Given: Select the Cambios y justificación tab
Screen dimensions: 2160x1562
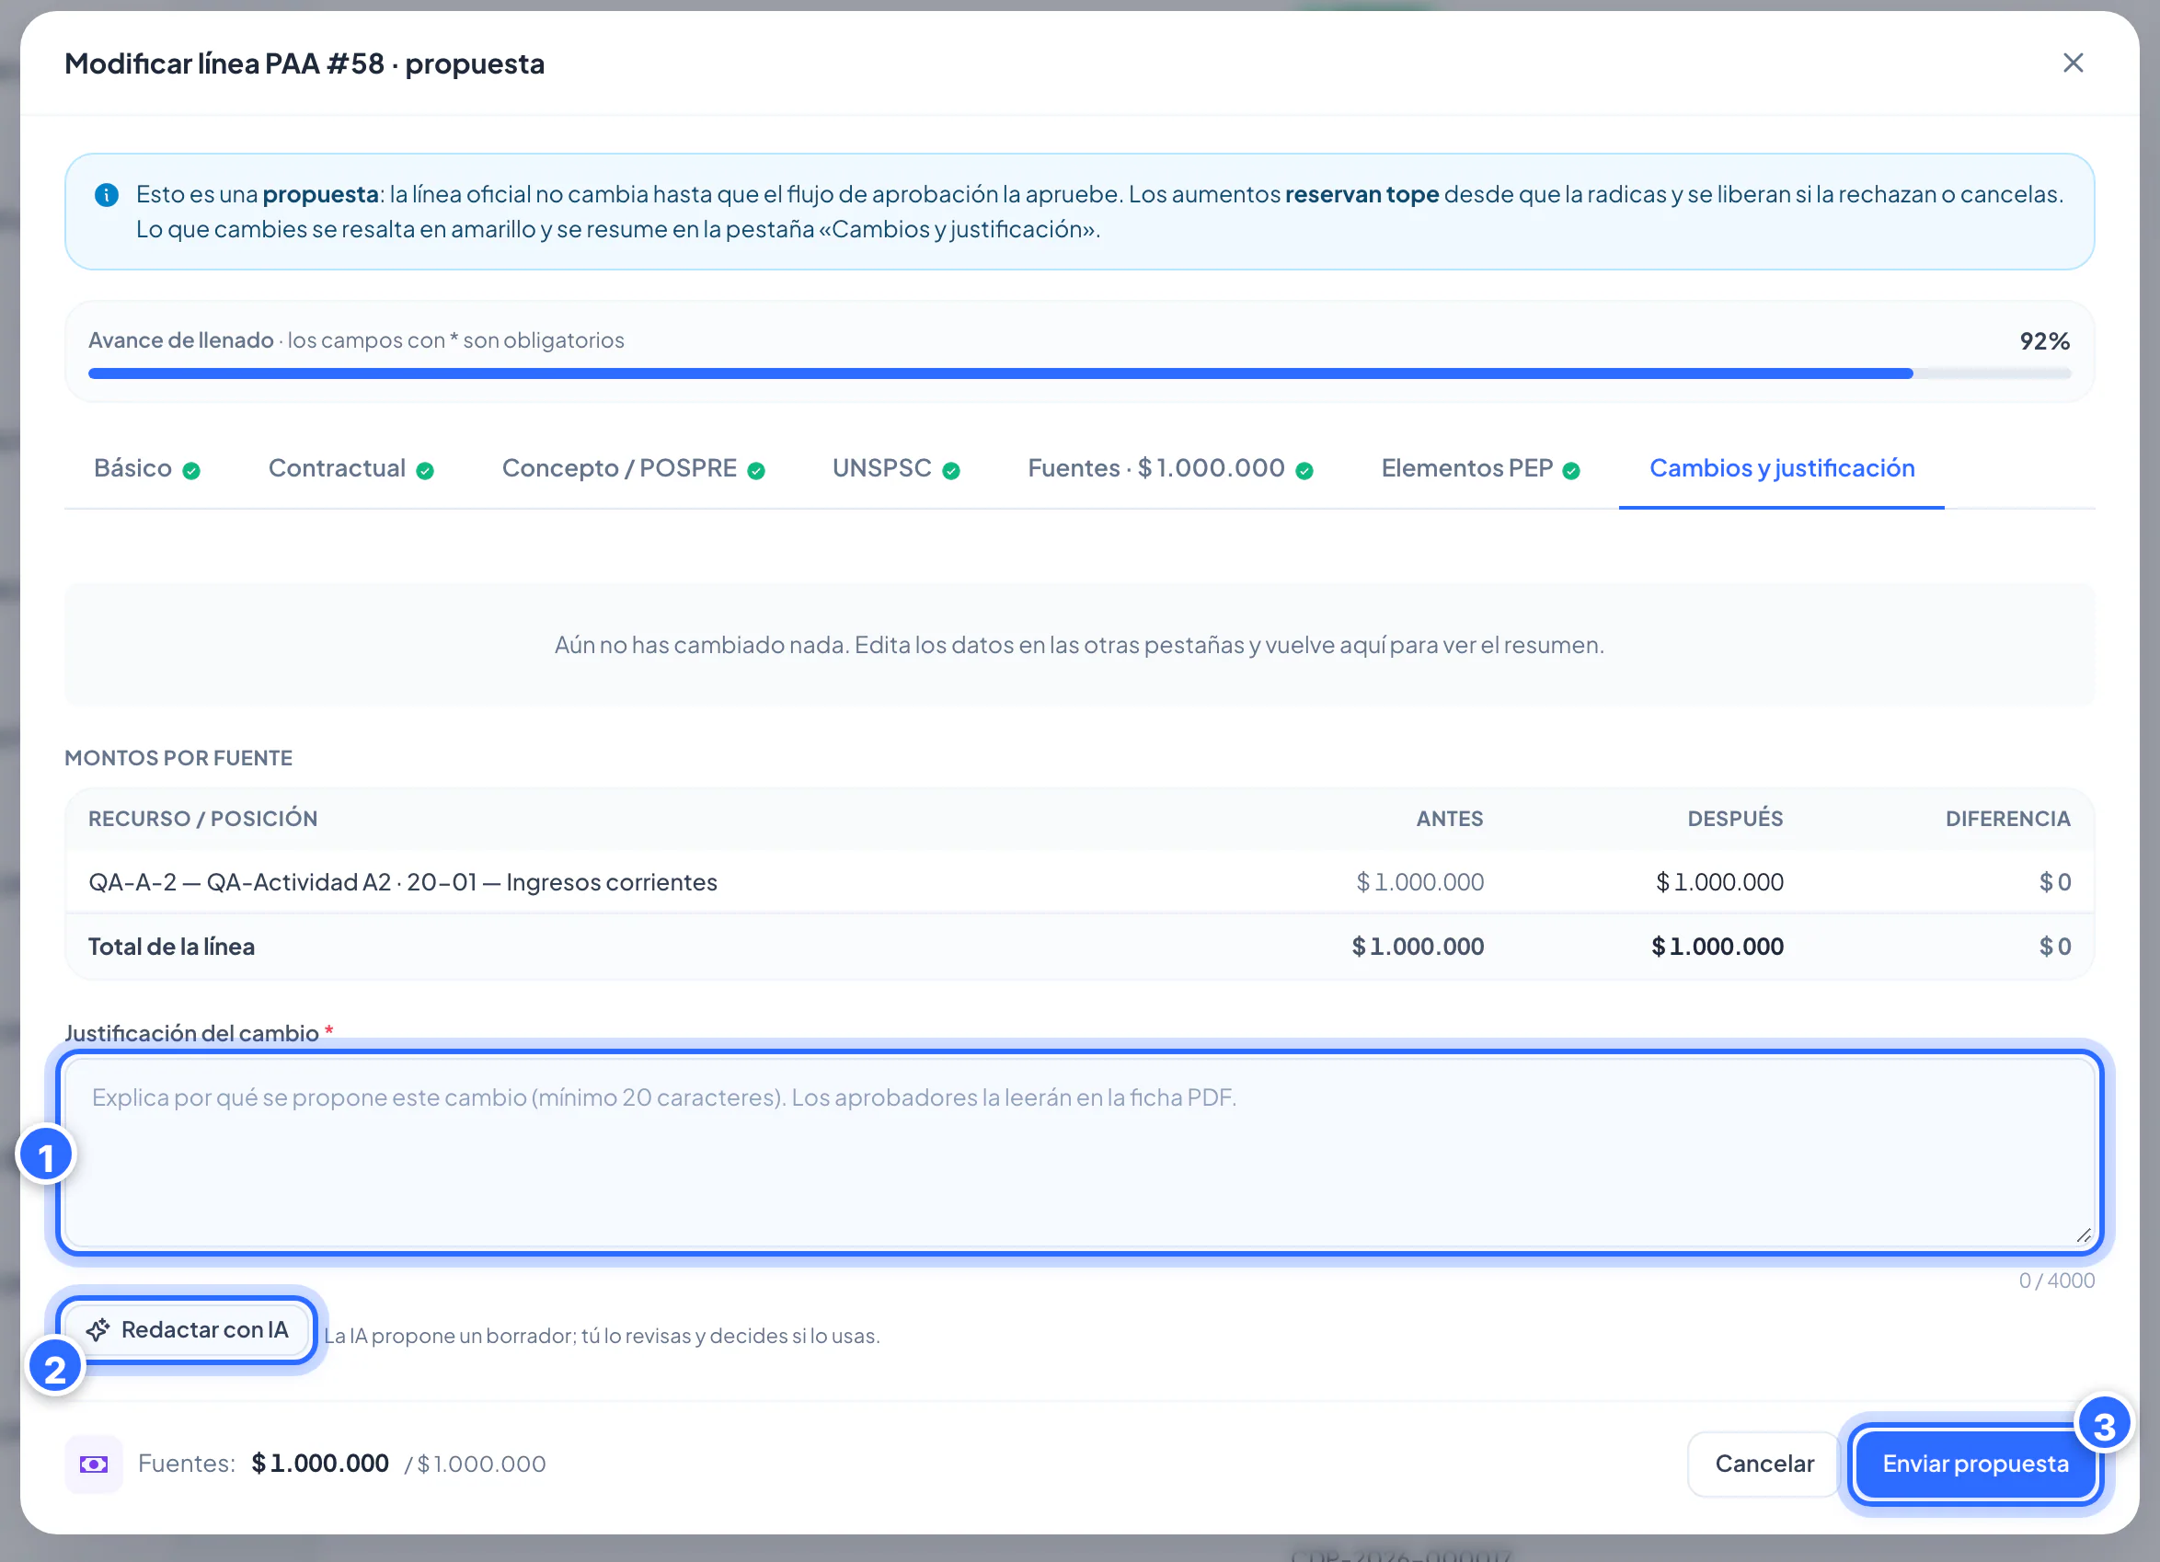Looking at the screenshot, I should (1782, 468).
